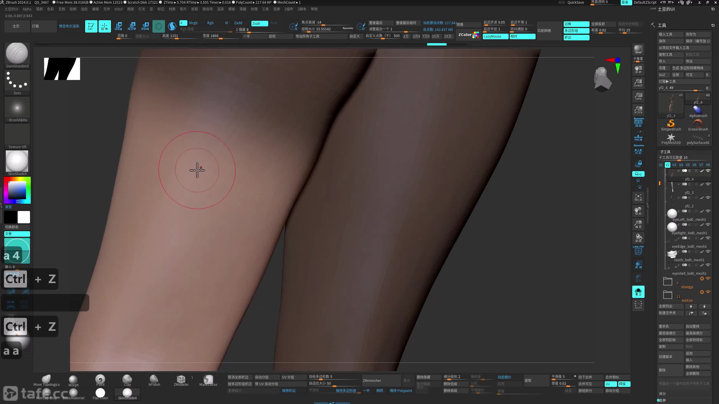The width and height of the screenshot is (719, 404).
Task: Select the ZModeler brush
Action: (x=181, y=381)
